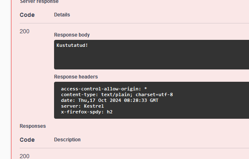Click the charset=utf-8 text in headers
Viewport: 249px width, 159px height.
pyautogui.click(x=154, y=94)
